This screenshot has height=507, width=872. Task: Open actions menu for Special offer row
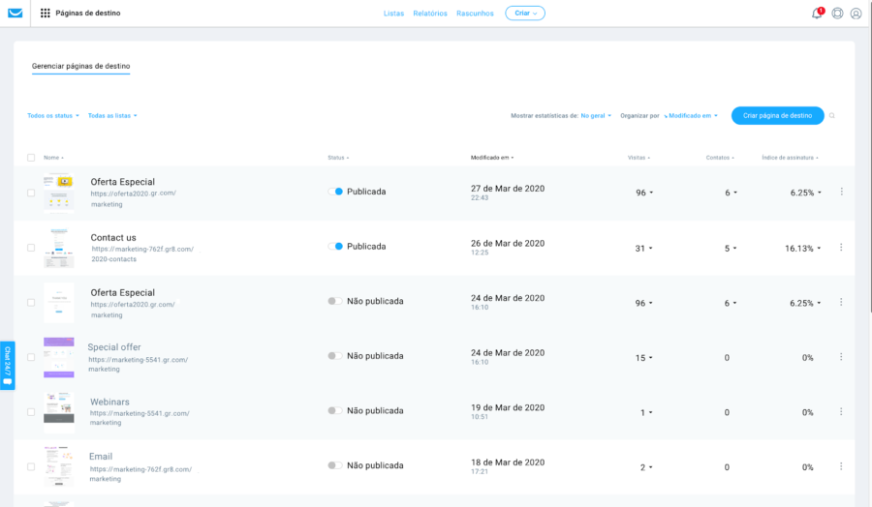pos(841,356)
